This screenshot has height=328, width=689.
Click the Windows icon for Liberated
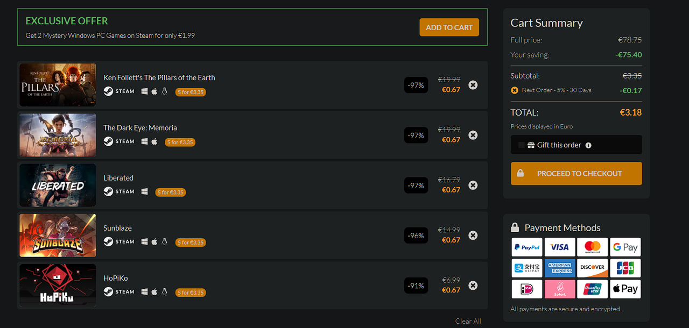144,191
